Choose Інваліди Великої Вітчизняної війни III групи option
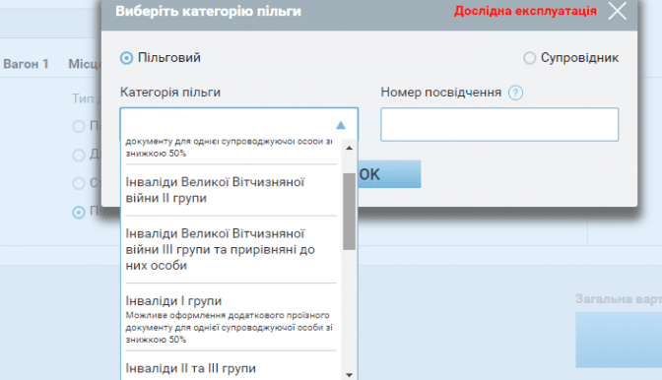662x380 pixels. point(231,249)
